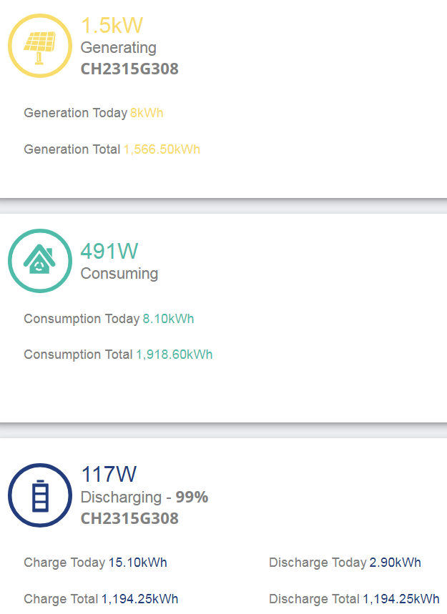Image resolution: width=447 pixels, height=614 pixels.
Task: Click Consumption Total 1,918.60kWh value
Action: pos(174,355)
